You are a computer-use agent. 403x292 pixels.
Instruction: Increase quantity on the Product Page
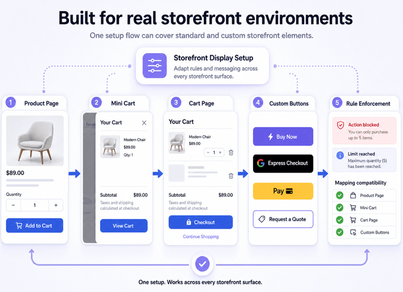coord(56,205)
